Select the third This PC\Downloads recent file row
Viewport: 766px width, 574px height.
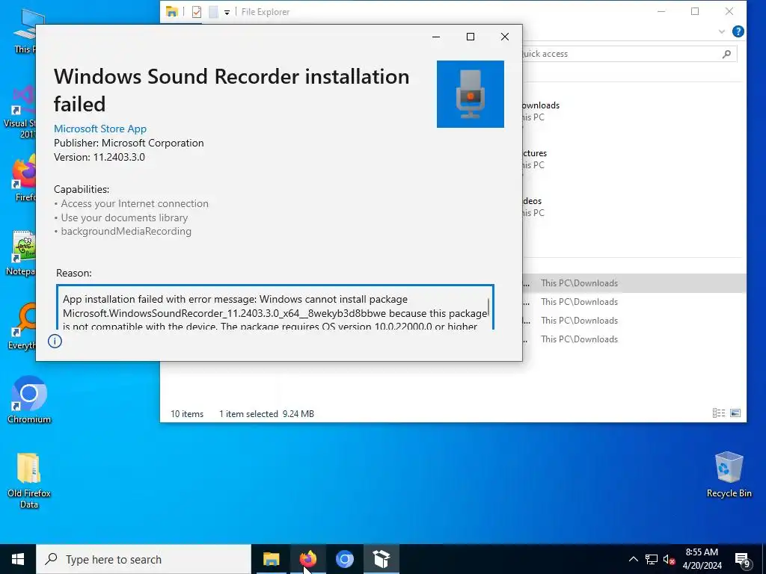click(x=634, y=321)
